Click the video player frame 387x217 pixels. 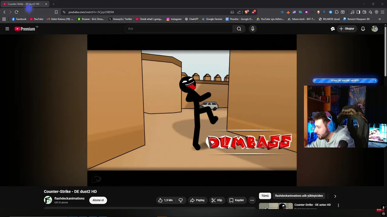192,110
